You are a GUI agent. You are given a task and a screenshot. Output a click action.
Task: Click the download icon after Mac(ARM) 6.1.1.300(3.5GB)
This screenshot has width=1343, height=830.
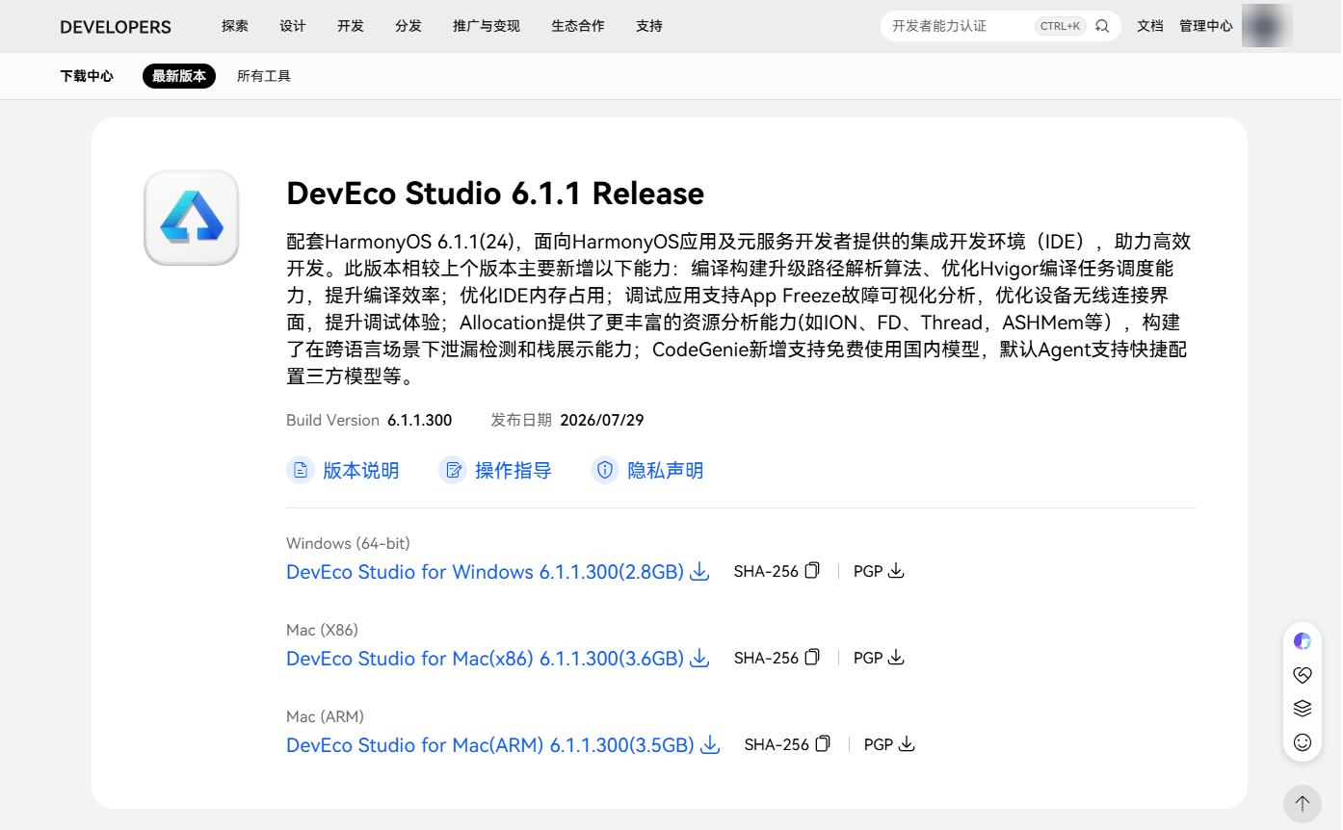point(711,745)
